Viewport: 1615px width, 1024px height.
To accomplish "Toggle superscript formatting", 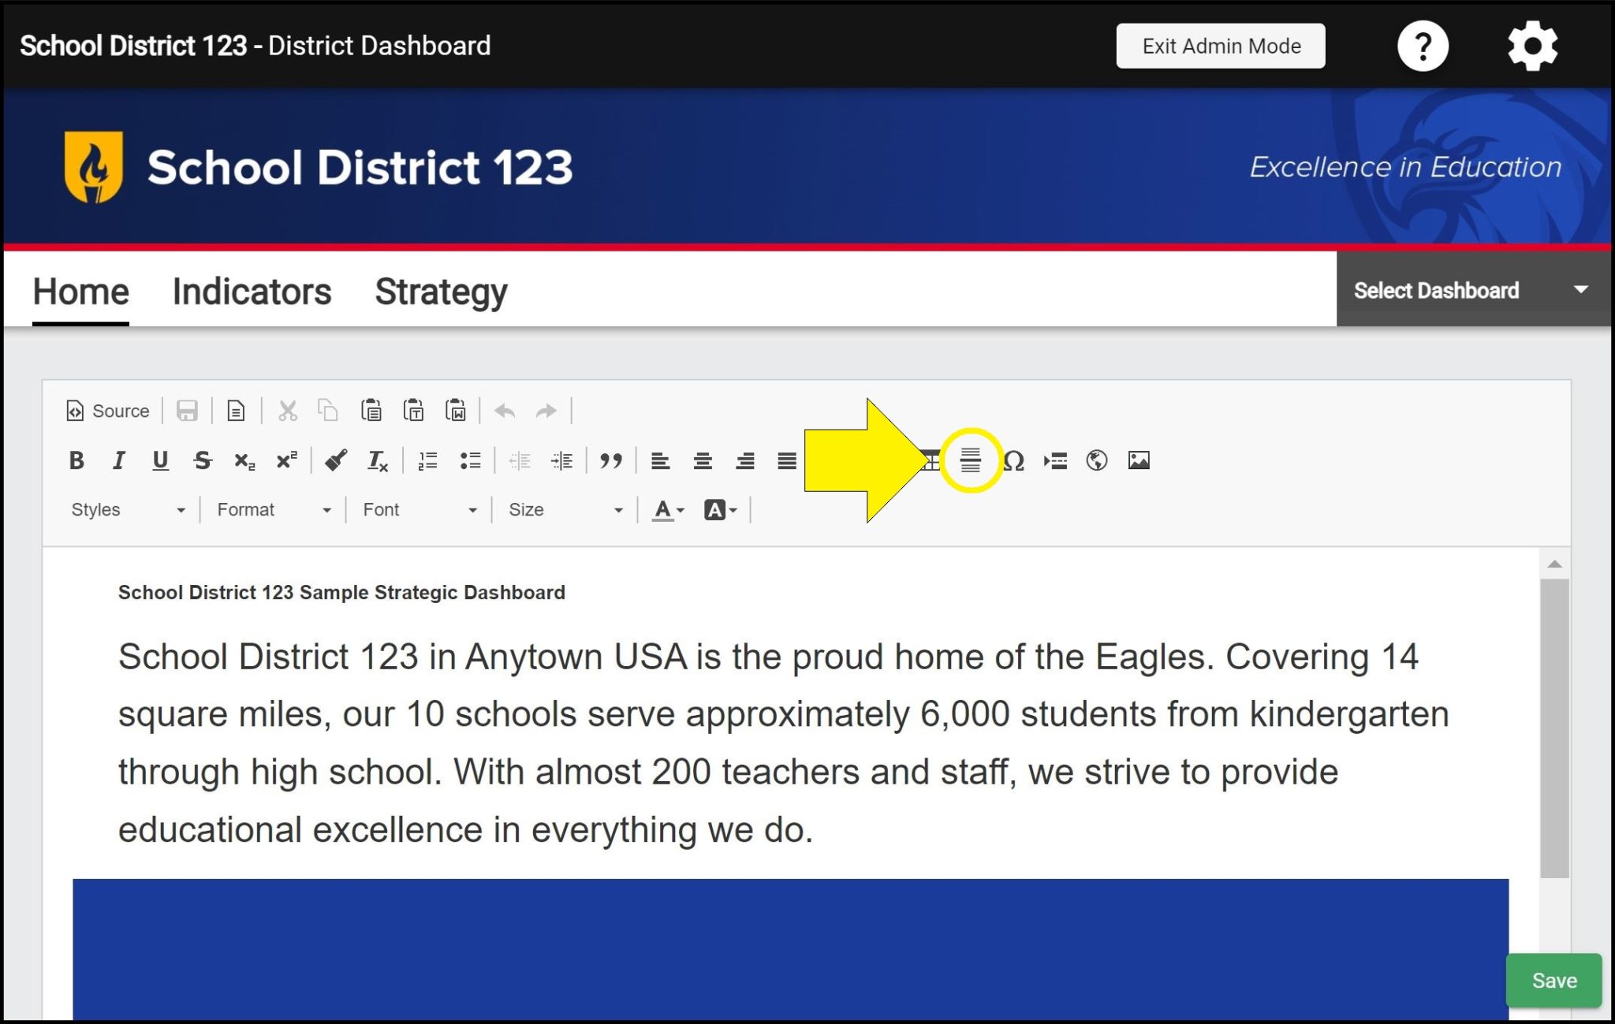I will tap(286, 461).
